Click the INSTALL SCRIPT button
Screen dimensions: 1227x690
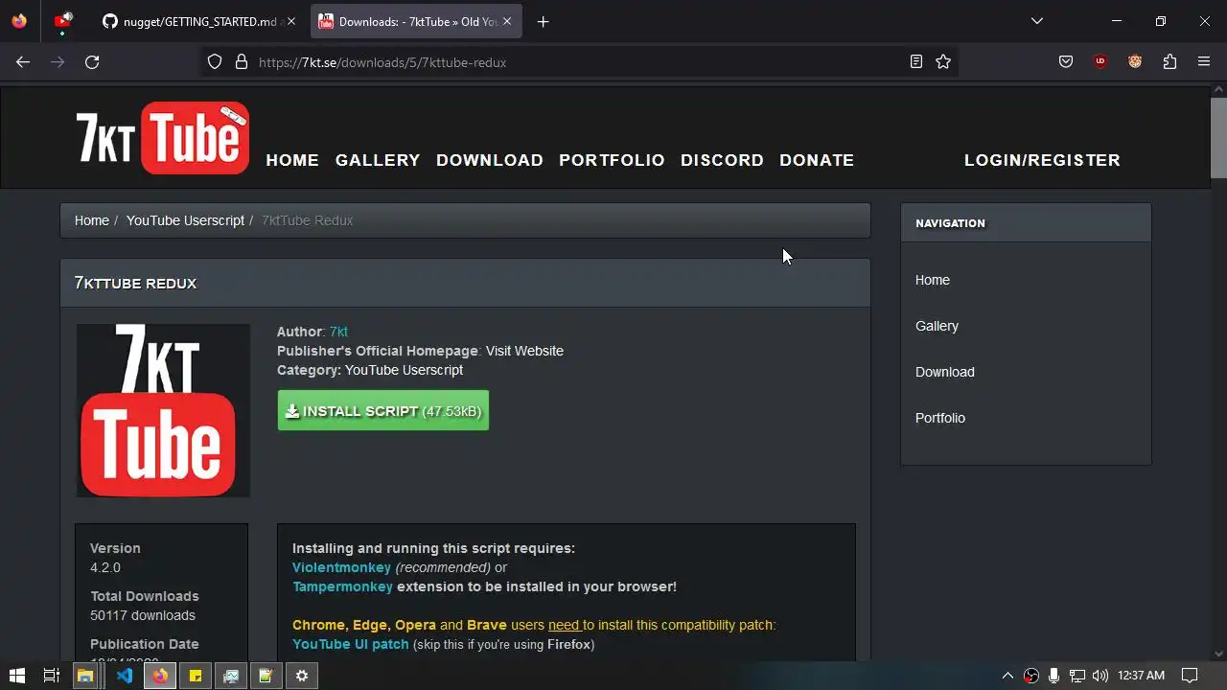[383, 410]
